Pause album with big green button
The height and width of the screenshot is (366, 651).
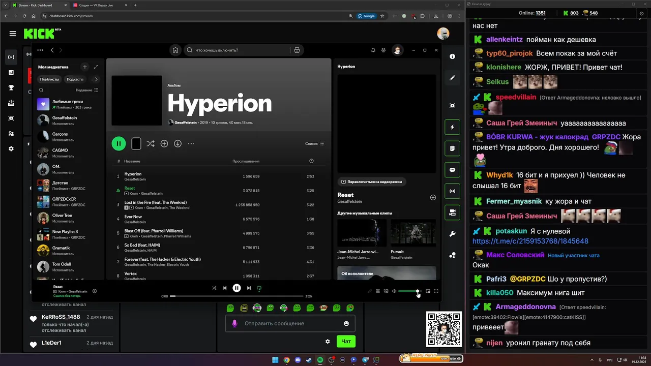pos(119,144)
